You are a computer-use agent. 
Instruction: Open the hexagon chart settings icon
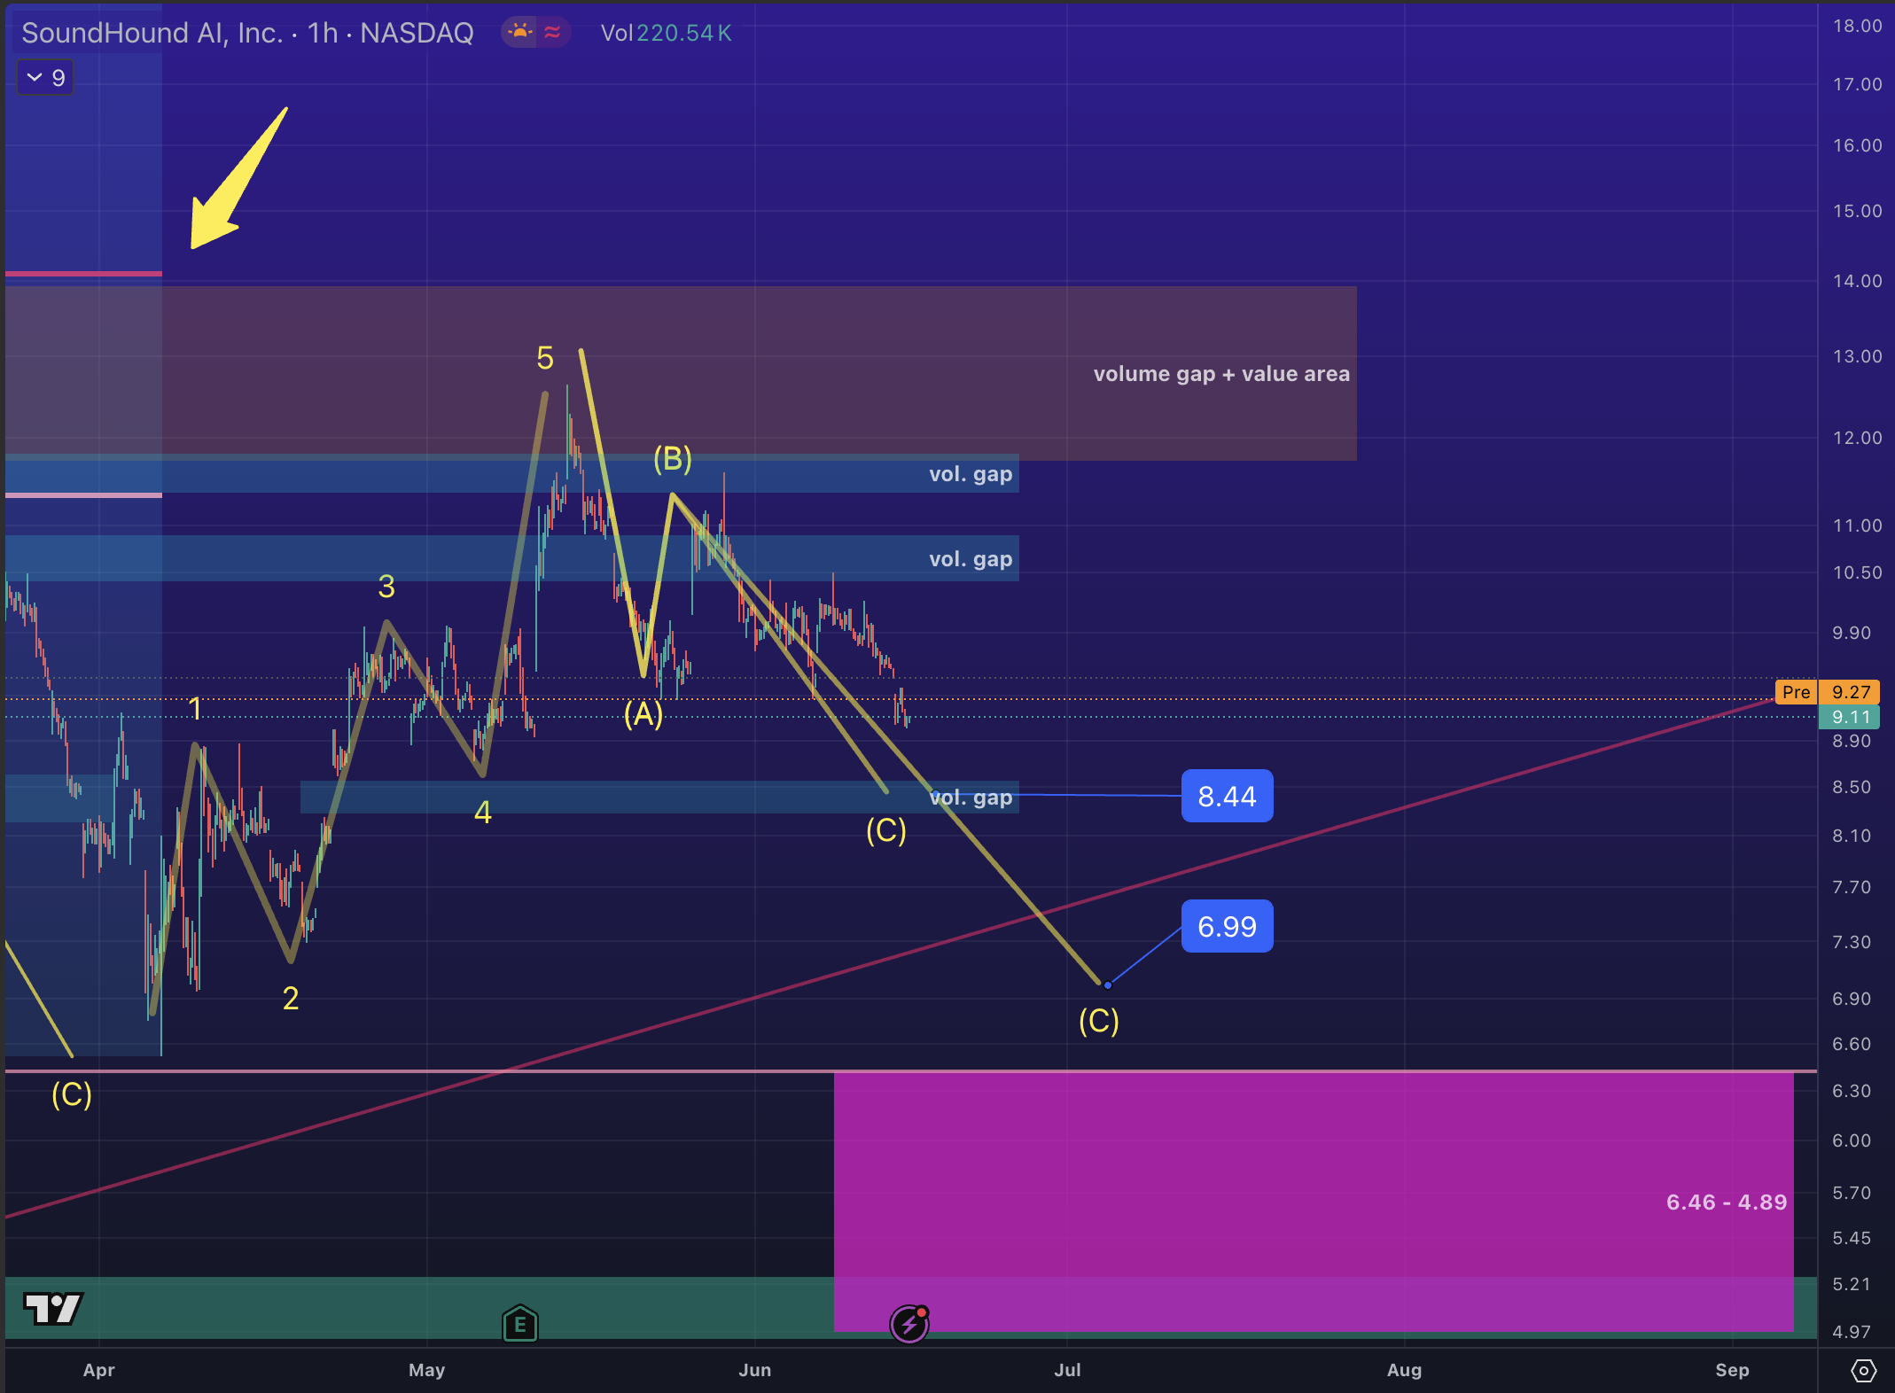coord(1863,1370)
